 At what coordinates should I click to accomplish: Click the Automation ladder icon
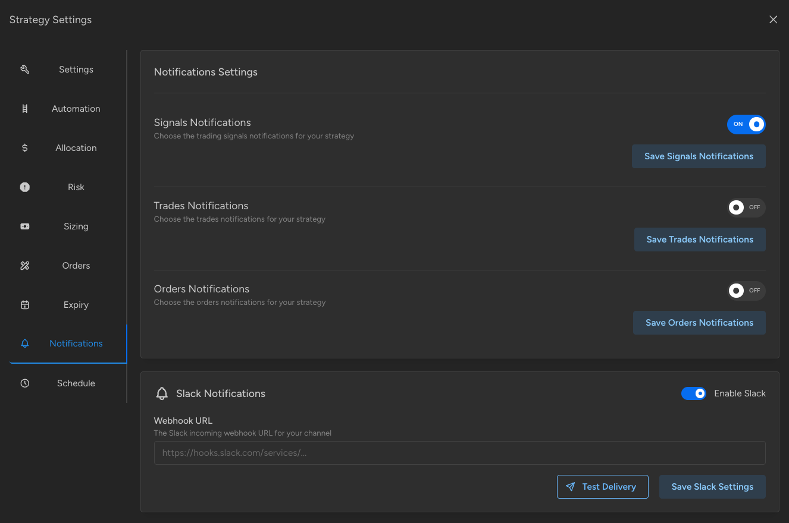pyautogui.click(x=24, y=109)
